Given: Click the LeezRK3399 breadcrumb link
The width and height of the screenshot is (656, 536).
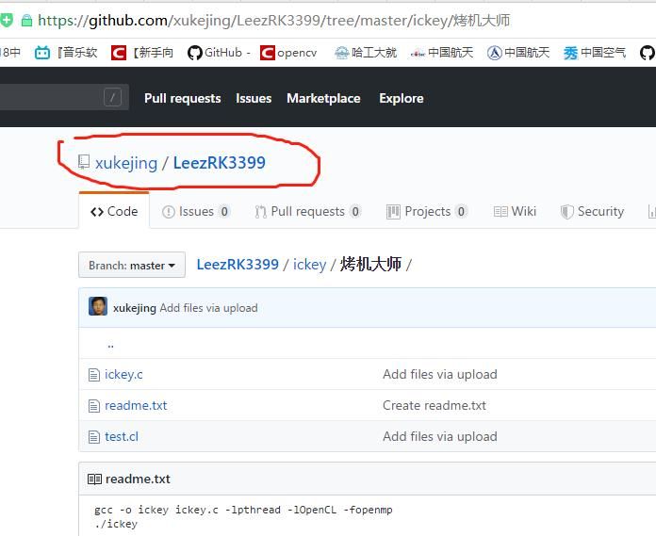Looking at the screenshot, I should [238, 265].
